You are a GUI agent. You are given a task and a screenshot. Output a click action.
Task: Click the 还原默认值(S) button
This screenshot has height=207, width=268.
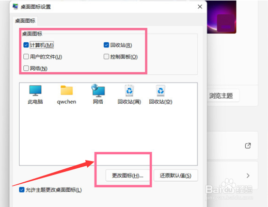click(x=176, y=176)
